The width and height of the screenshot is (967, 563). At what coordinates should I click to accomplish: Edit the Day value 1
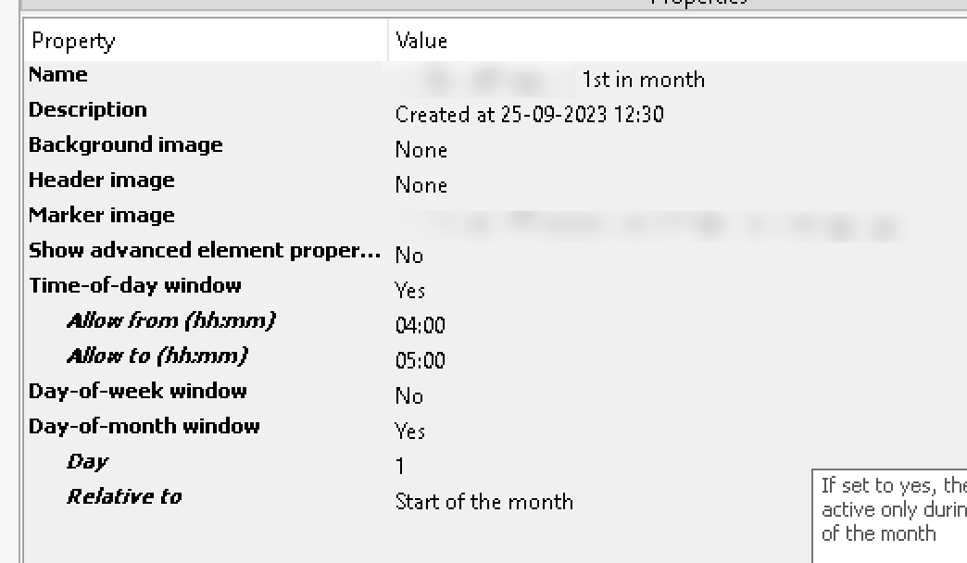click(x=400, y=467)
